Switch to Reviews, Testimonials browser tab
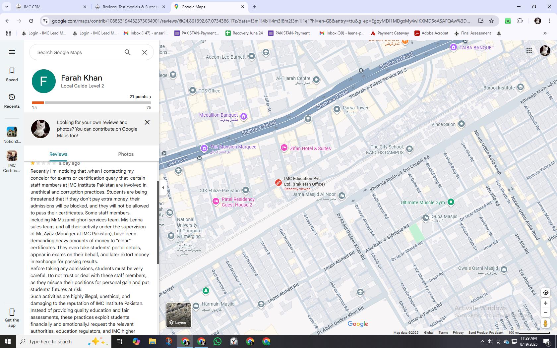The image size is (557, 348). click(x=130, y=7)
